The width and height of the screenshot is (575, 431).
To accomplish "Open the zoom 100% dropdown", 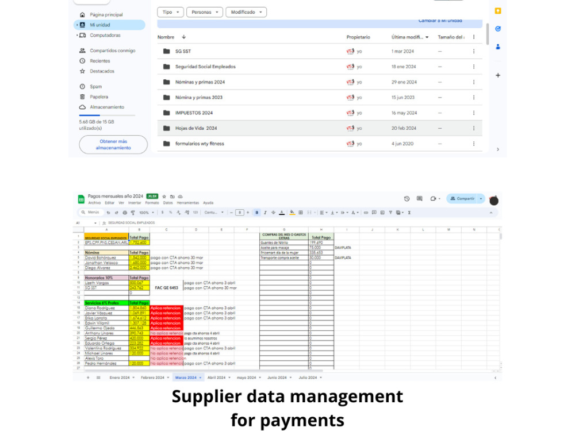I will [147, 213].
